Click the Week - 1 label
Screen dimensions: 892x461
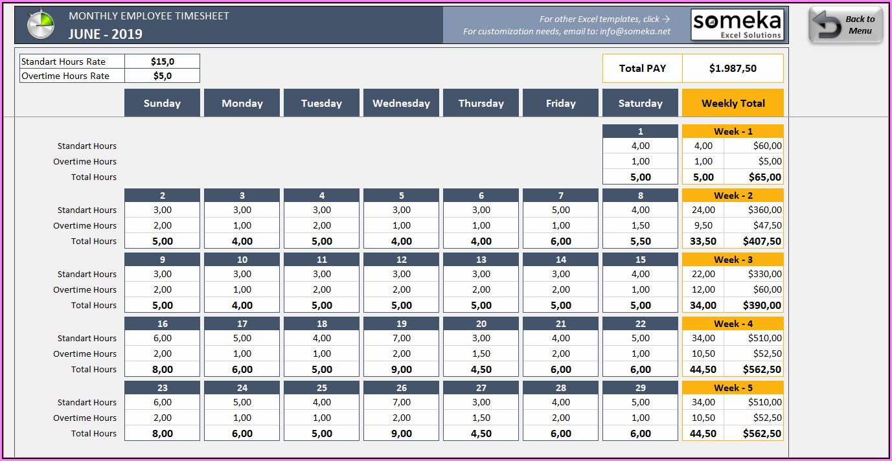[733, 131]
